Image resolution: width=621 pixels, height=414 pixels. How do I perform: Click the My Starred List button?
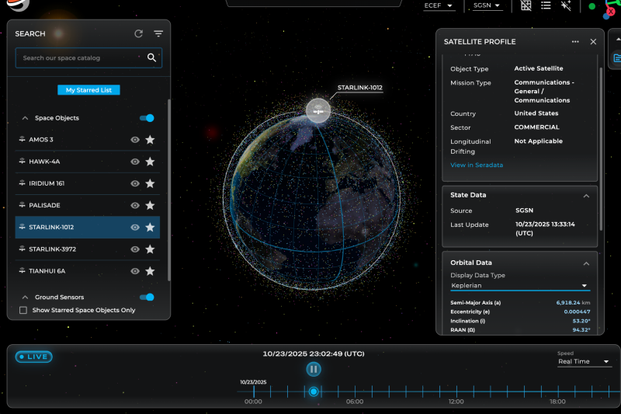(x=88, y=90)
